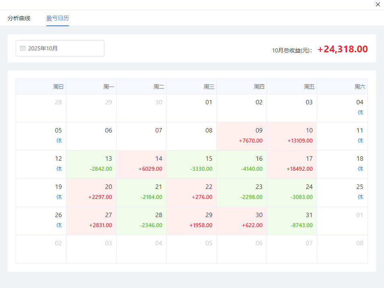Viewport: 384px width, 288px height.
Task: Open the 2025年10月 month picker
Action: click(x=60, y=48)
